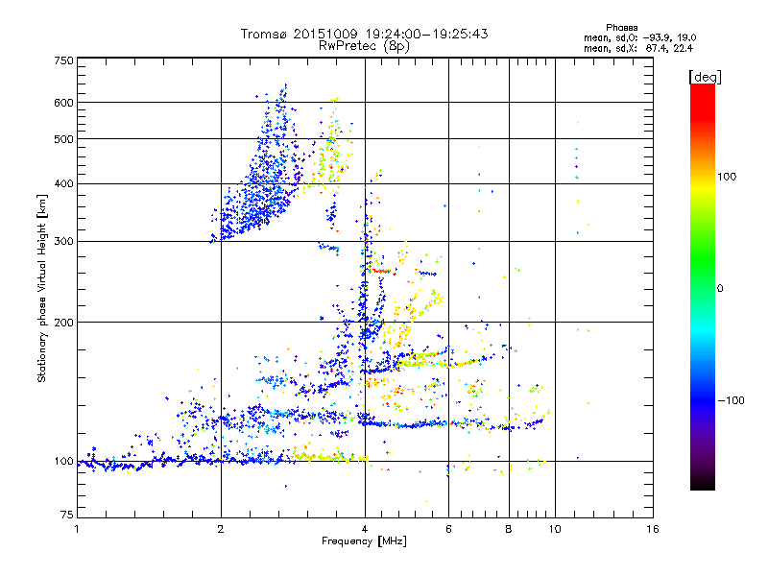Click the colorbar tick label '0'
Image resolution: width=768 pixels, height=576 pixels.
click(x=720, y=289)
